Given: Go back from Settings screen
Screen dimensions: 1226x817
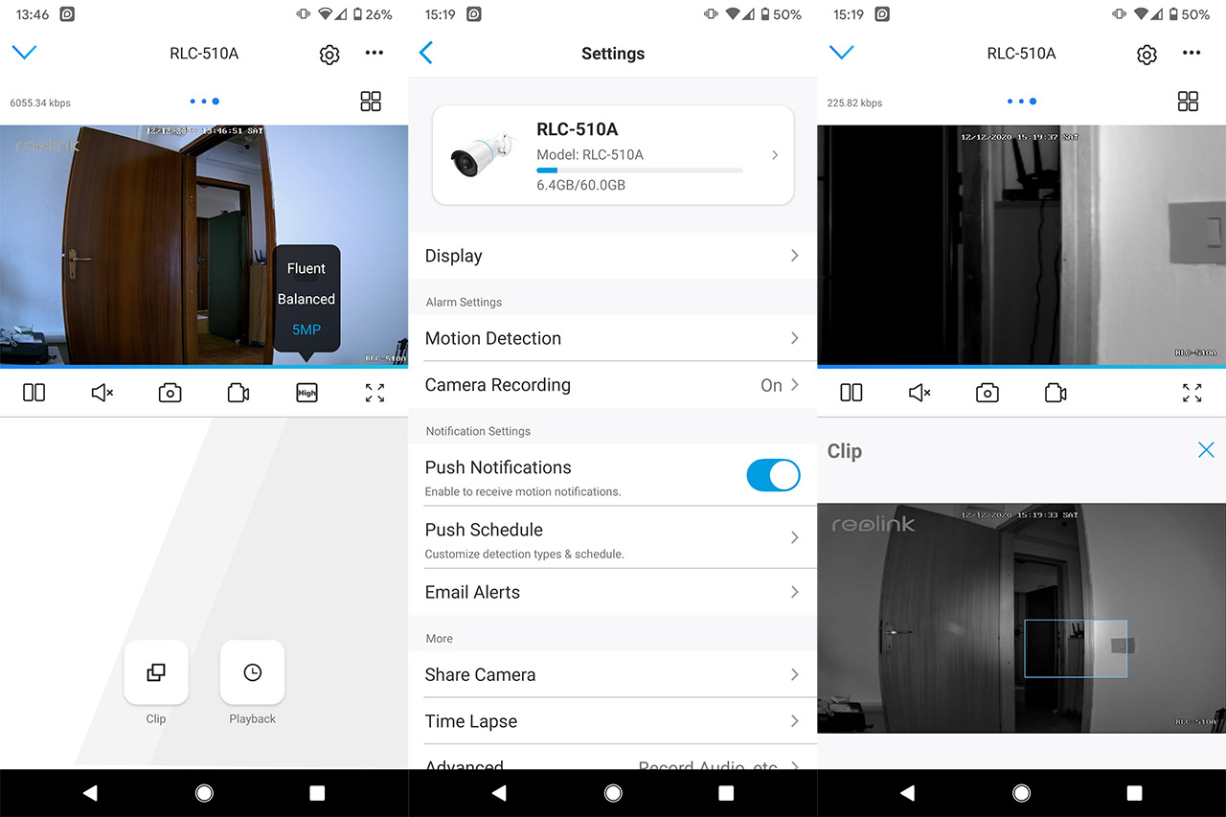Looking at the screenshot, I should pos(426,54).
